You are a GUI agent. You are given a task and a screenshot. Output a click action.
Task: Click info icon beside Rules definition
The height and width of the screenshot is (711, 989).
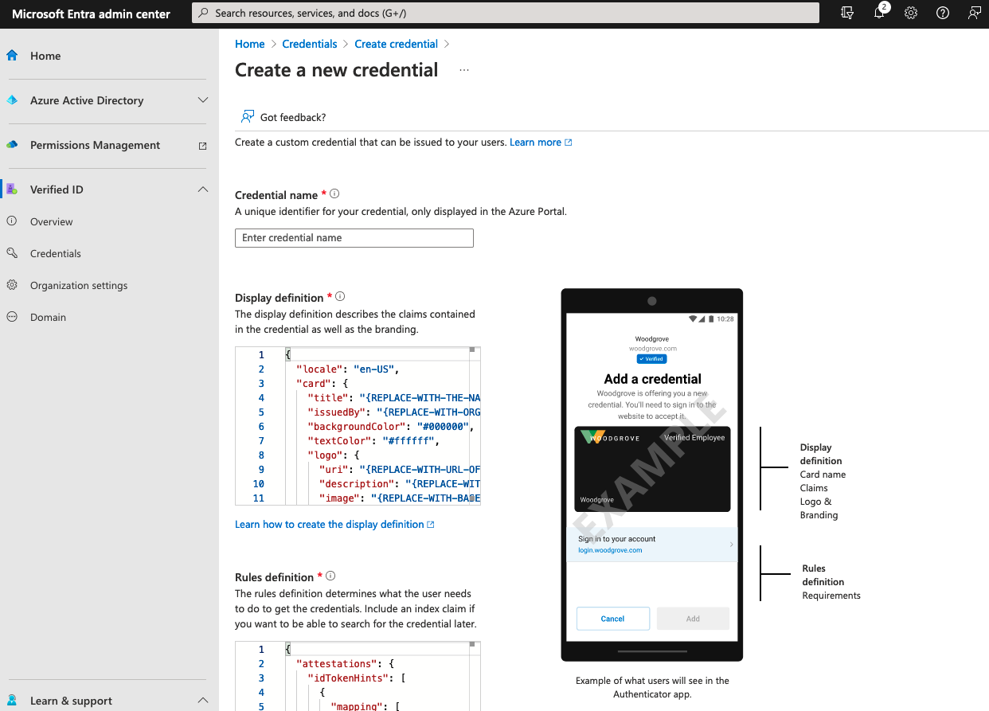[x=330, y=576]
